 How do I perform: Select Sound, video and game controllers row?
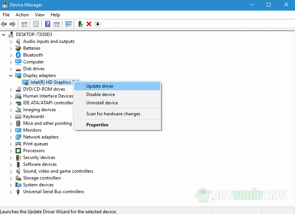click(58, 171)
